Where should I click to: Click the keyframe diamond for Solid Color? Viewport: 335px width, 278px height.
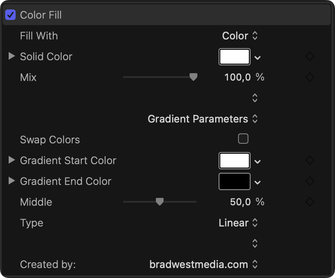(309, 56)
